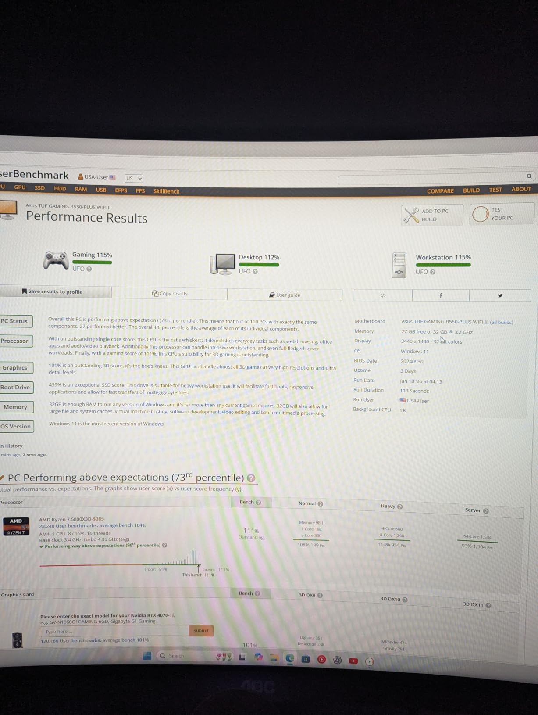Open the gamepad Gaming icon
538x715 pixels.
coord(55,260)
